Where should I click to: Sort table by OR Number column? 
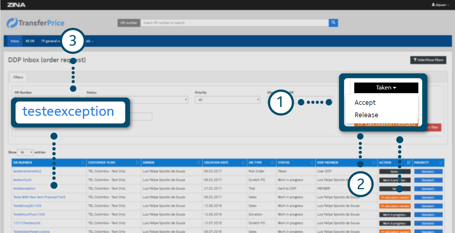click(x=49, y=163)
